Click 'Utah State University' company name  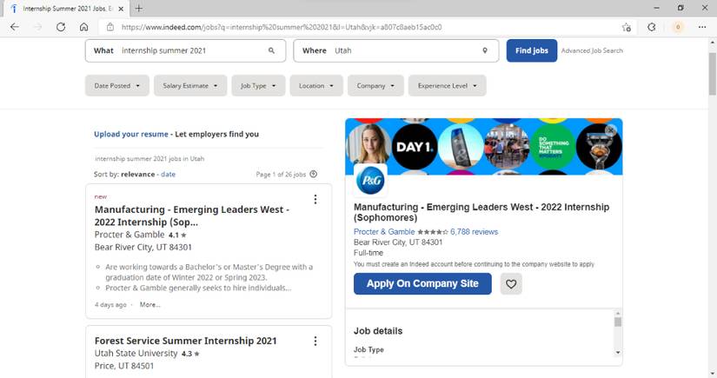pos(136,354)
